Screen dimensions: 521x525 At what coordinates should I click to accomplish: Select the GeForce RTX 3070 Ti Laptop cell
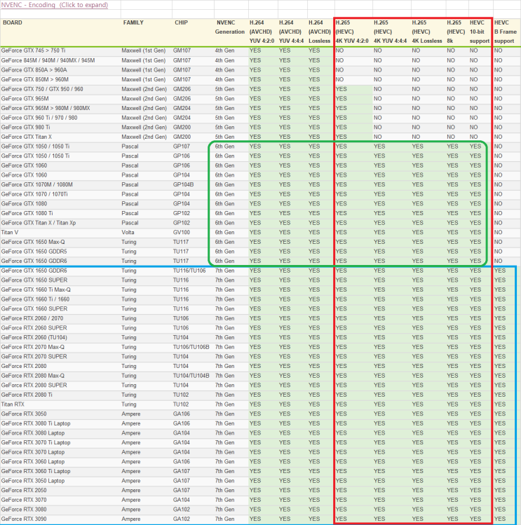[x=36, y=442]
